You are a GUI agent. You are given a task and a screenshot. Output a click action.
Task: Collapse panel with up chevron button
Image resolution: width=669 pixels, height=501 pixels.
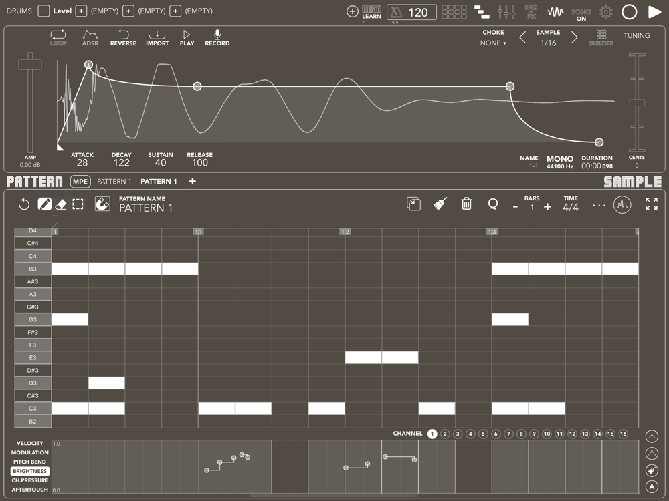pyautogui.click(x=652, y=436)
